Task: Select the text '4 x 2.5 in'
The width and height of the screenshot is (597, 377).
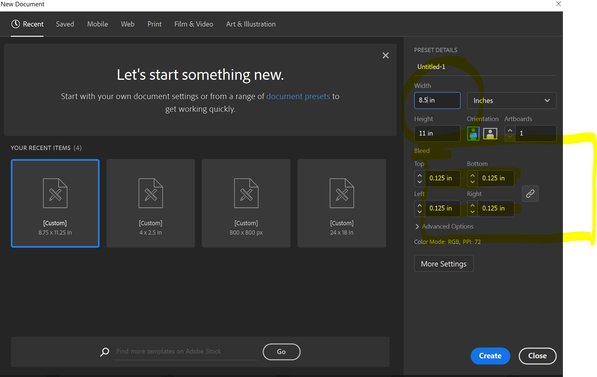Action: click(x=151, y=232)
